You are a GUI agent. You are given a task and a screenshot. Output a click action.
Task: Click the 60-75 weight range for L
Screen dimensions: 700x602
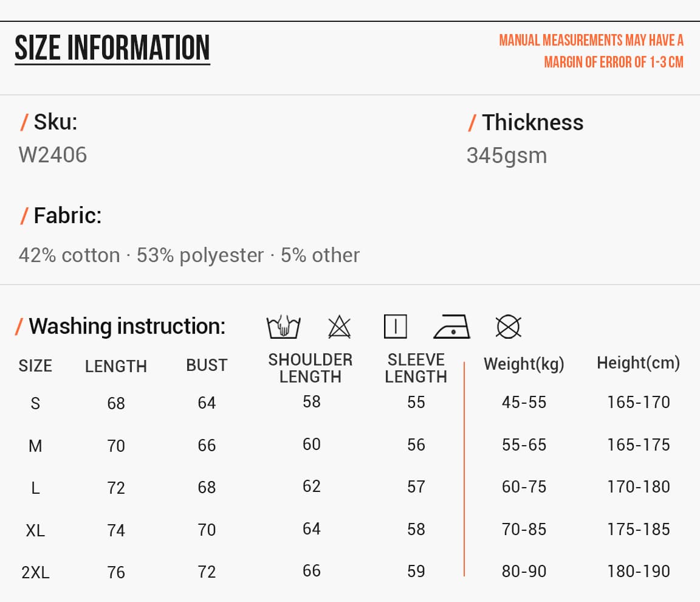click(524, 487)
